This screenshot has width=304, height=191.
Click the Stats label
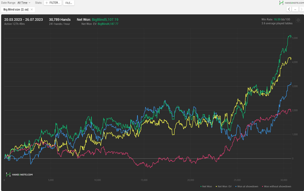tap(38, 3)
